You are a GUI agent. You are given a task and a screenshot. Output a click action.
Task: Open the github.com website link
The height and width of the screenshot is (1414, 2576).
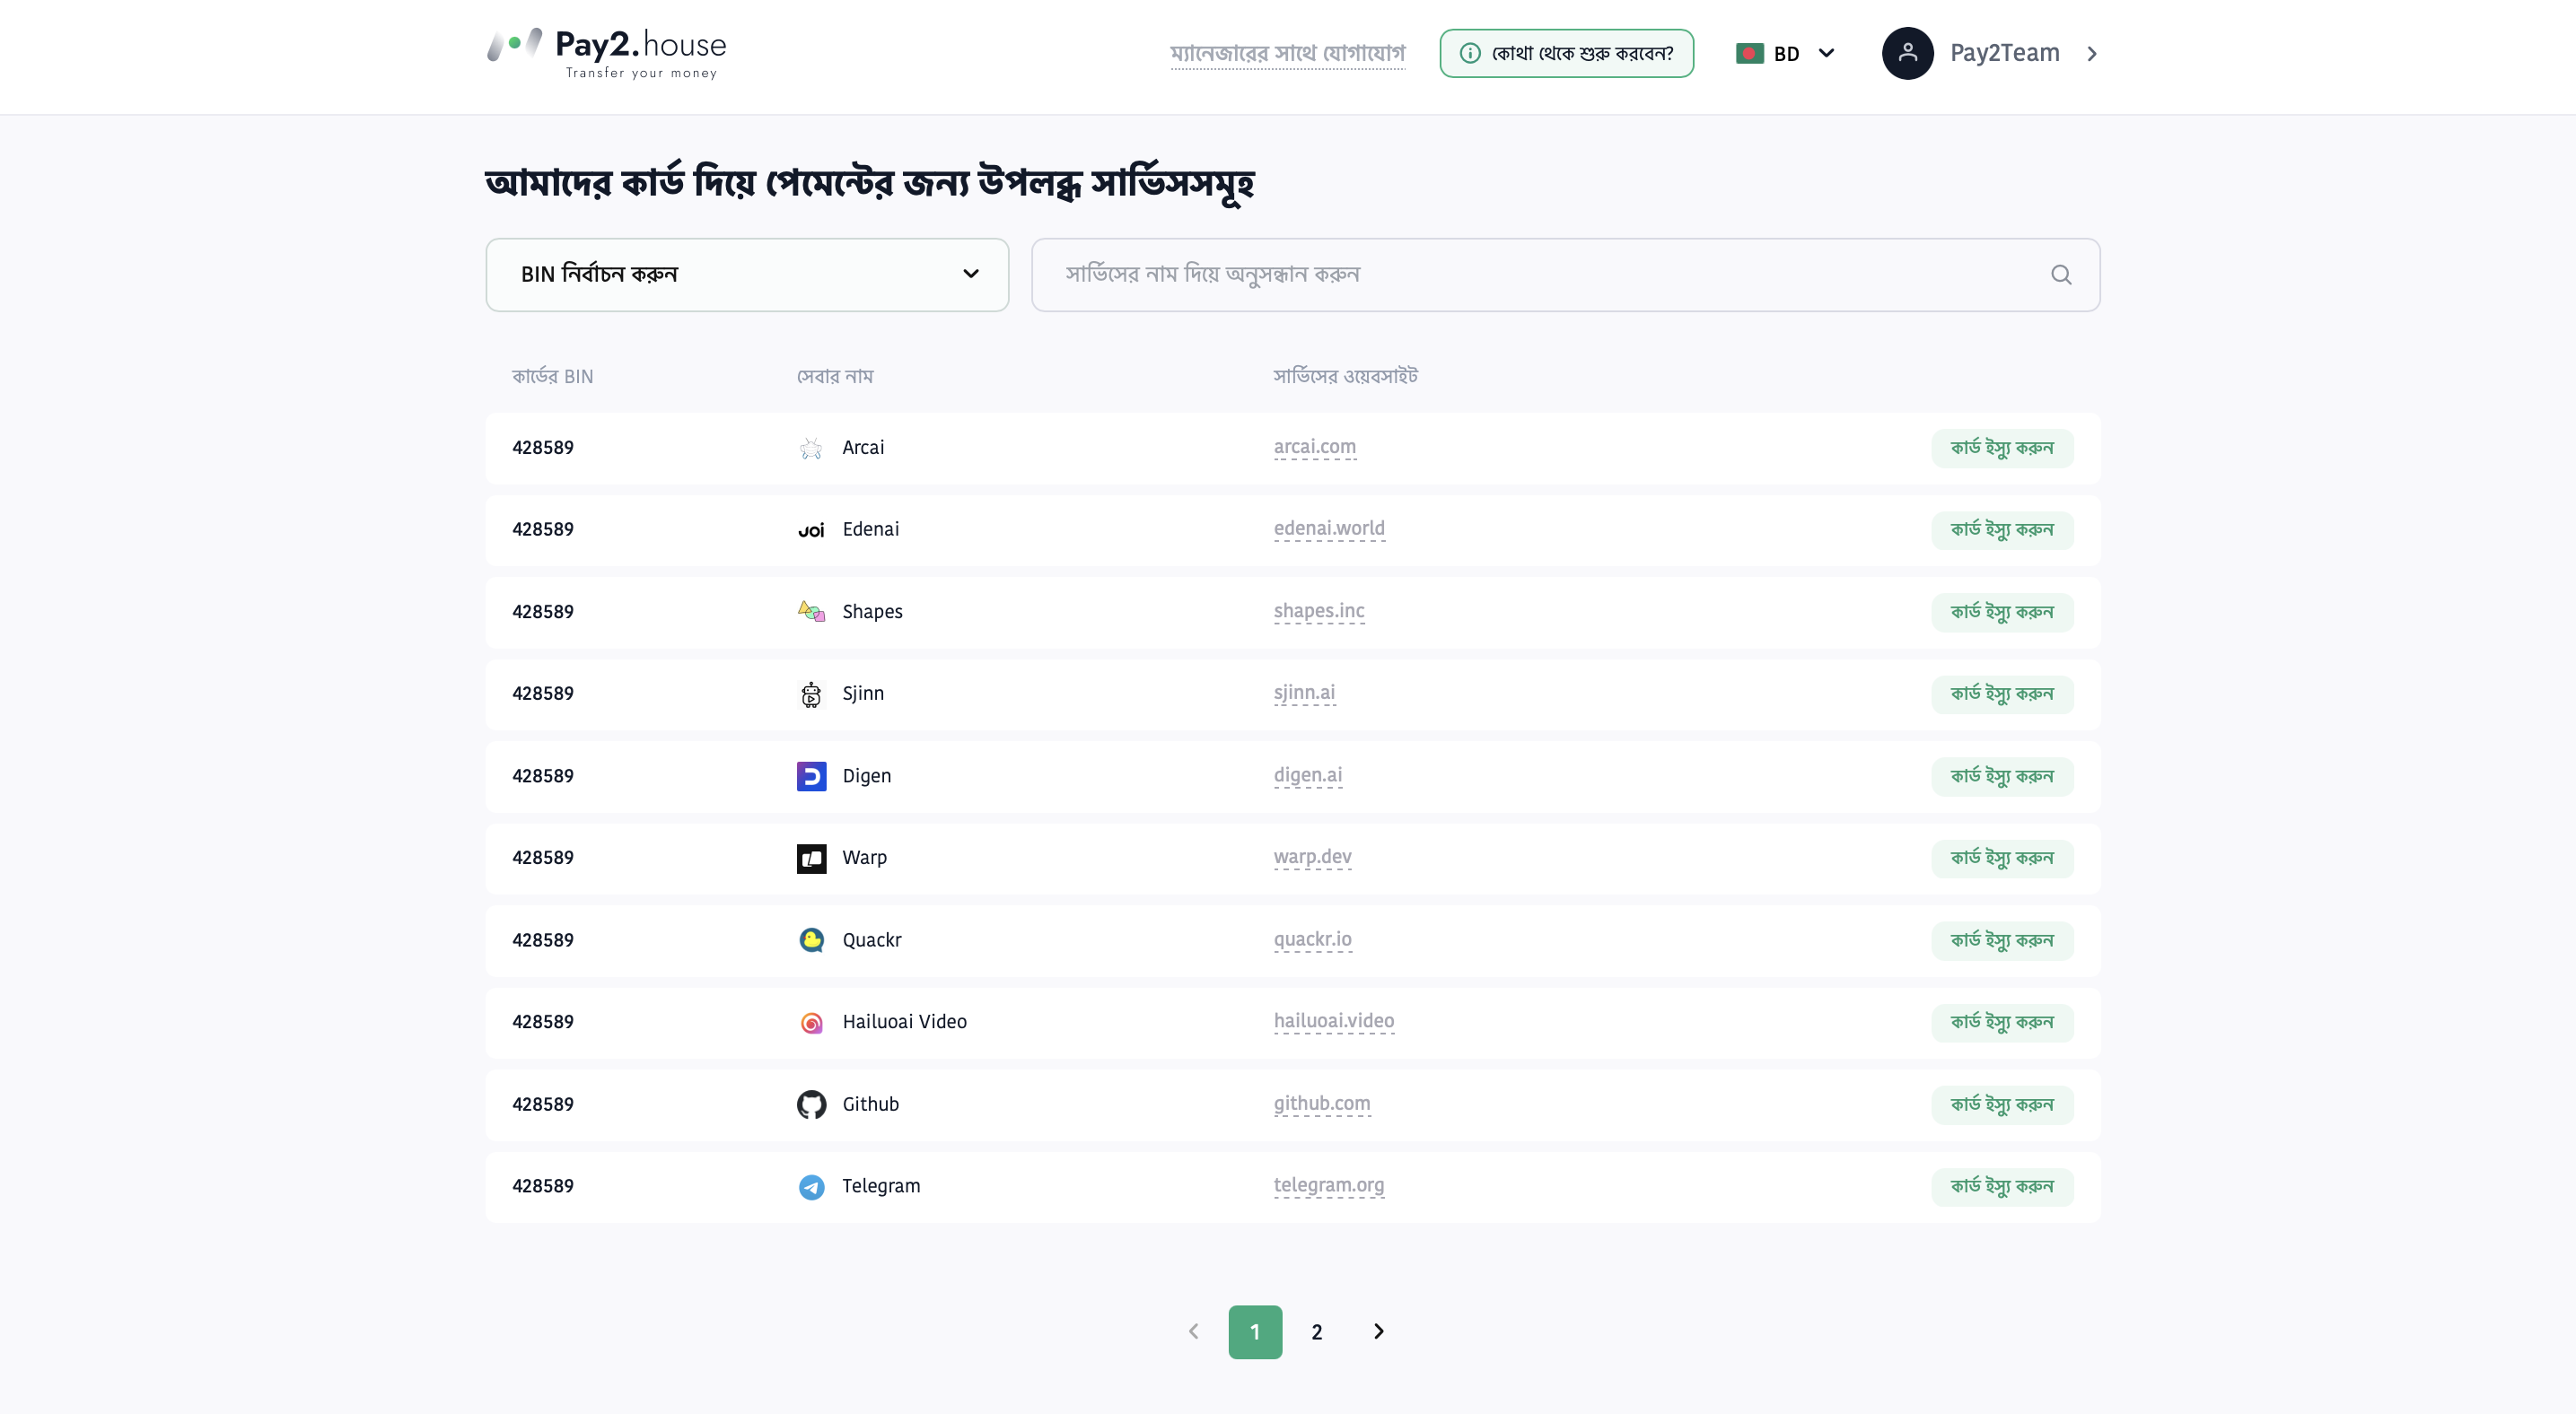[x=1322, y=1104]
